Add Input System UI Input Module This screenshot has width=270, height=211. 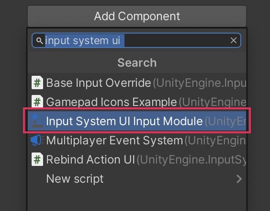click(137, 121)
